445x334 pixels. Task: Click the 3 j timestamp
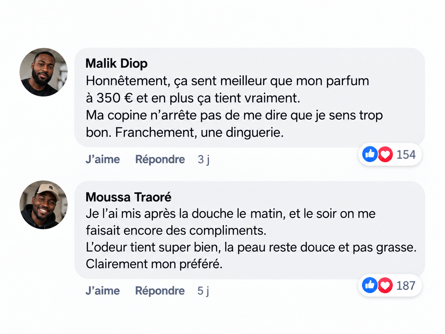204,160
